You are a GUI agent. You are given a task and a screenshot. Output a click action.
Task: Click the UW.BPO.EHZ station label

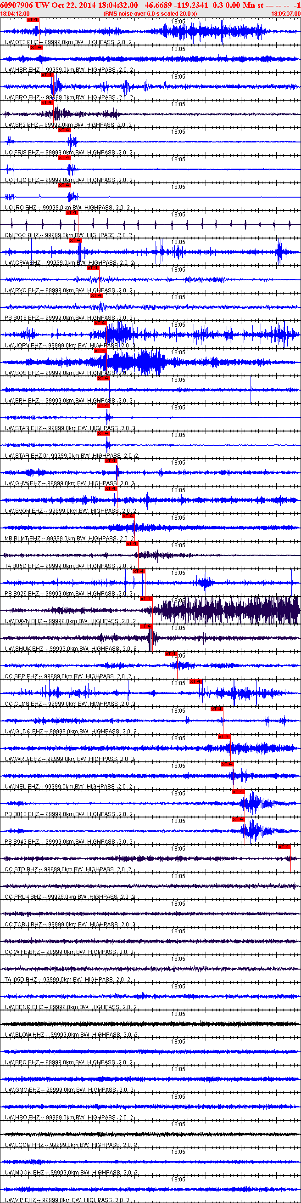coord(69,1062)
